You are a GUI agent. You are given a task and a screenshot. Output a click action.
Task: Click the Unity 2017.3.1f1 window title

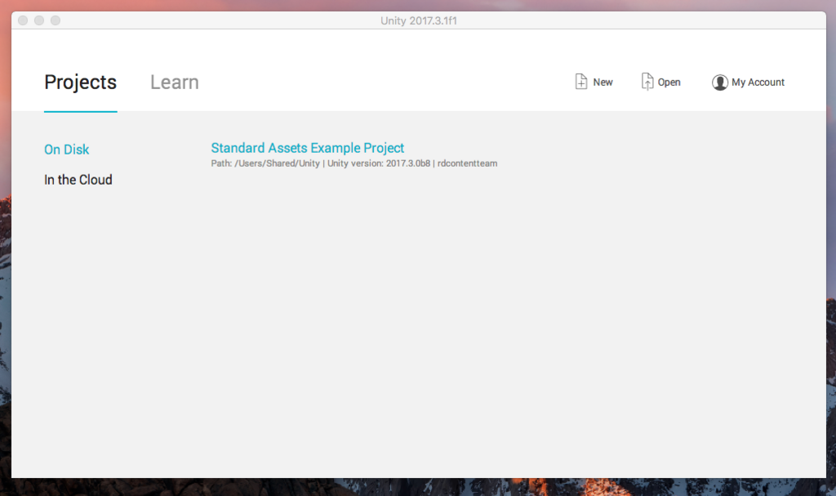pyautogui.click(x=419, y=20)
